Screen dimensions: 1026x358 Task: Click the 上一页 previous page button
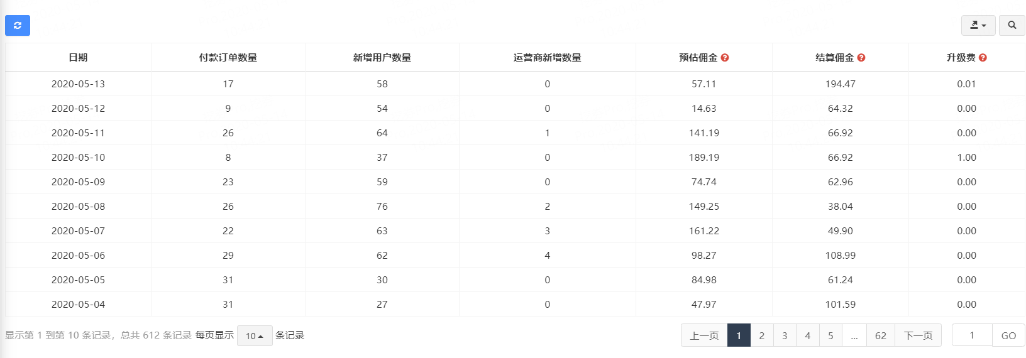704,335
